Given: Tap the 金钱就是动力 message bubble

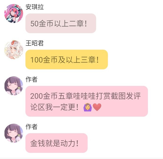Looking at the screenshot, I should (x=57, y=143).
